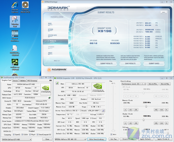The height and width of the screenshot is (142, 174).
Task: Switch to GPU-Z Graphics Card tab
Action: click(6, 80)
